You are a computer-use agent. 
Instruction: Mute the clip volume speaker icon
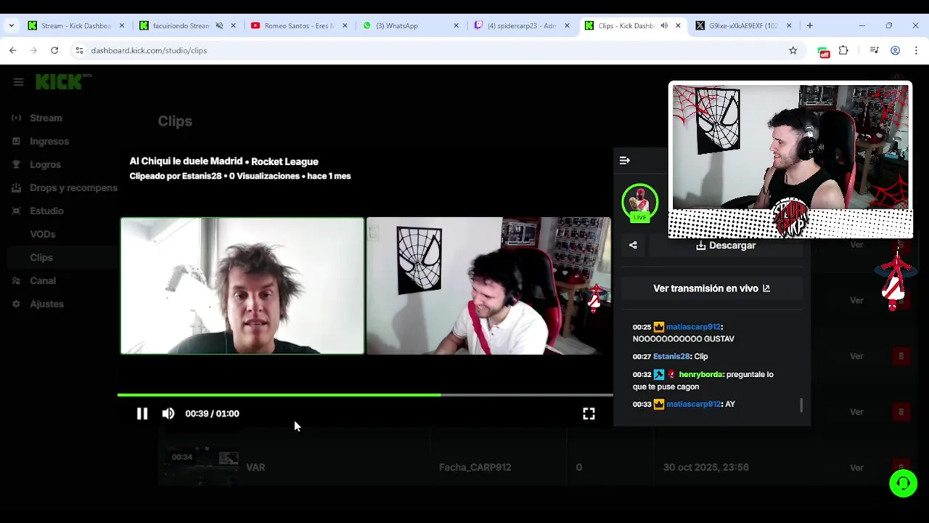click(168, 413)
